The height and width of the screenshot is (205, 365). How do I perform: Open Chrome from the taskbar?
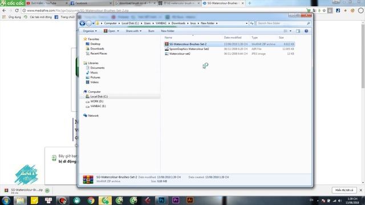91,200
